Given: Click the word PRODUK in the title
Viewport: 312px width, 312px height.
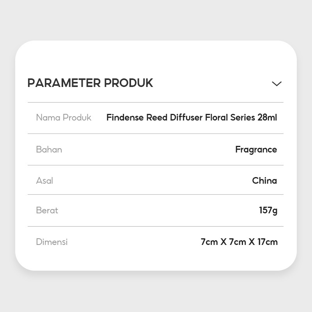Looking at the screenshot, I should 128,83.
